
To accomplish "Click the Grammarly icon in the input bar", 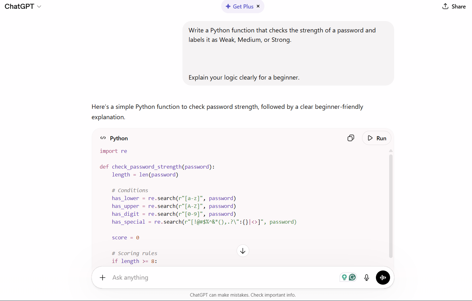I will [x=353, y=277].
